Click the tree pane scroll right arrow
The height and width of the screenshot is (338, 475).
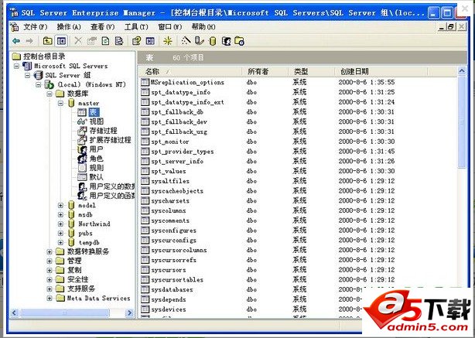[129, 312]
